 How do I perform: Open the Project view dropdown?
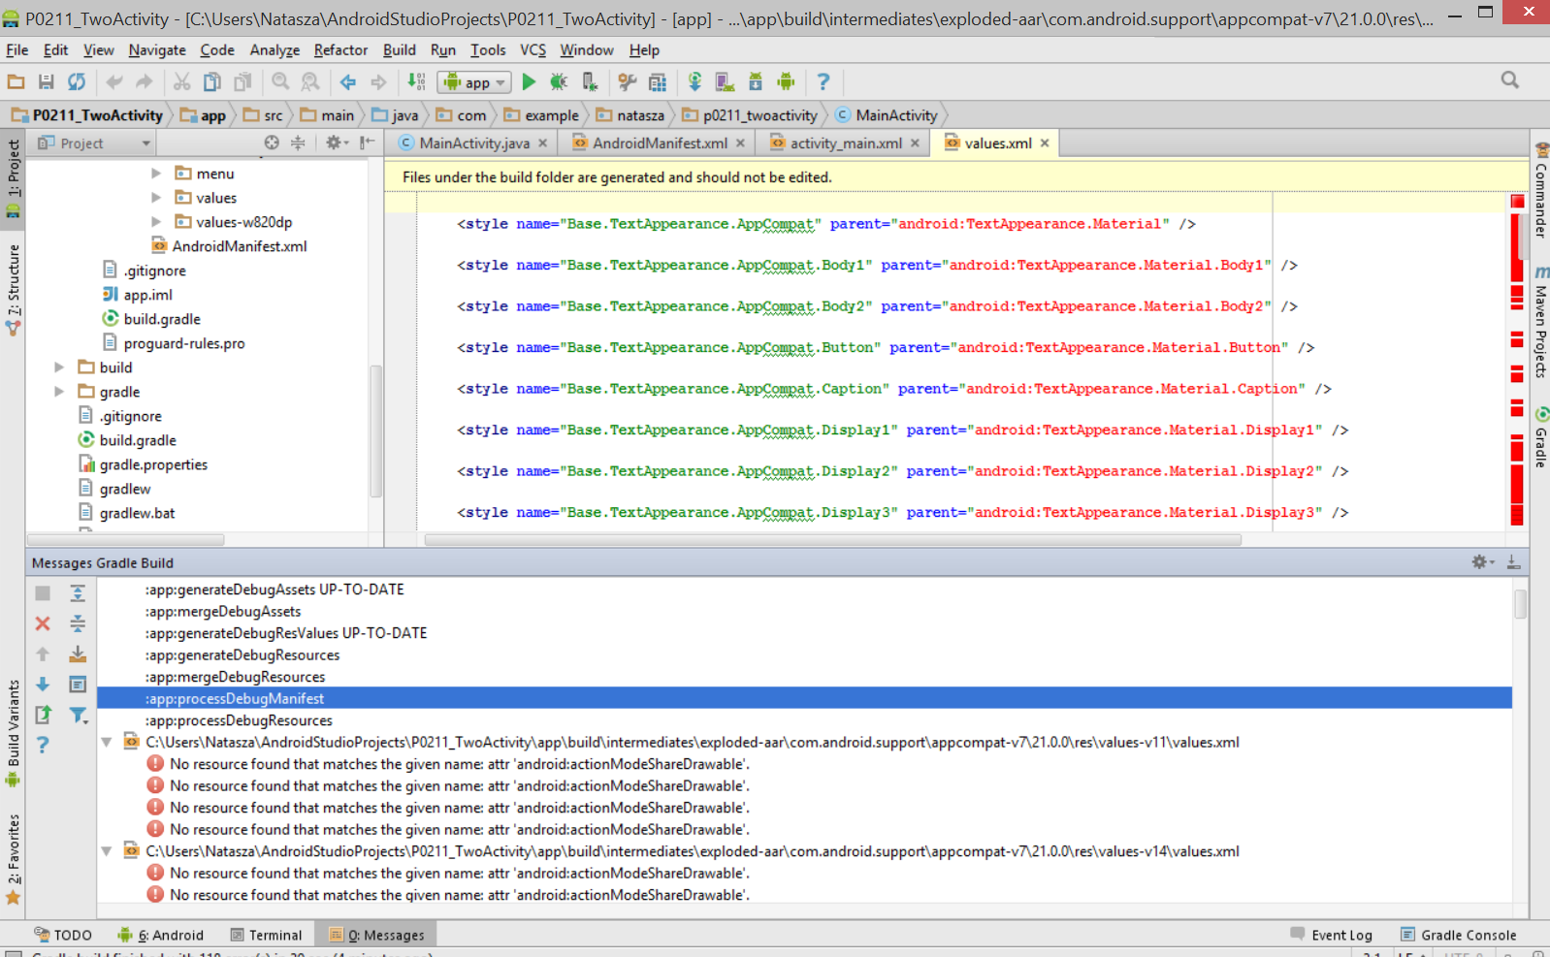pyautogui.click(x=94, y=144)
